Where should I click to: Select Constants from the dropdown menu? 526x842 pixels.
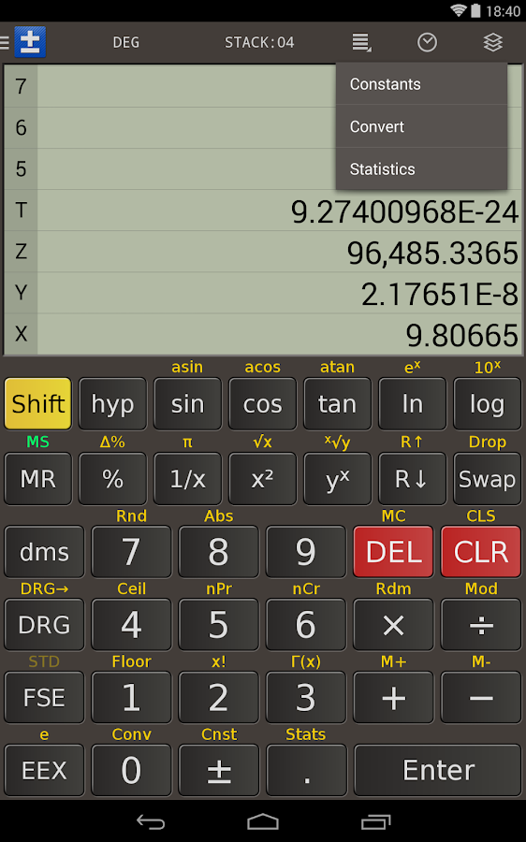422,84
